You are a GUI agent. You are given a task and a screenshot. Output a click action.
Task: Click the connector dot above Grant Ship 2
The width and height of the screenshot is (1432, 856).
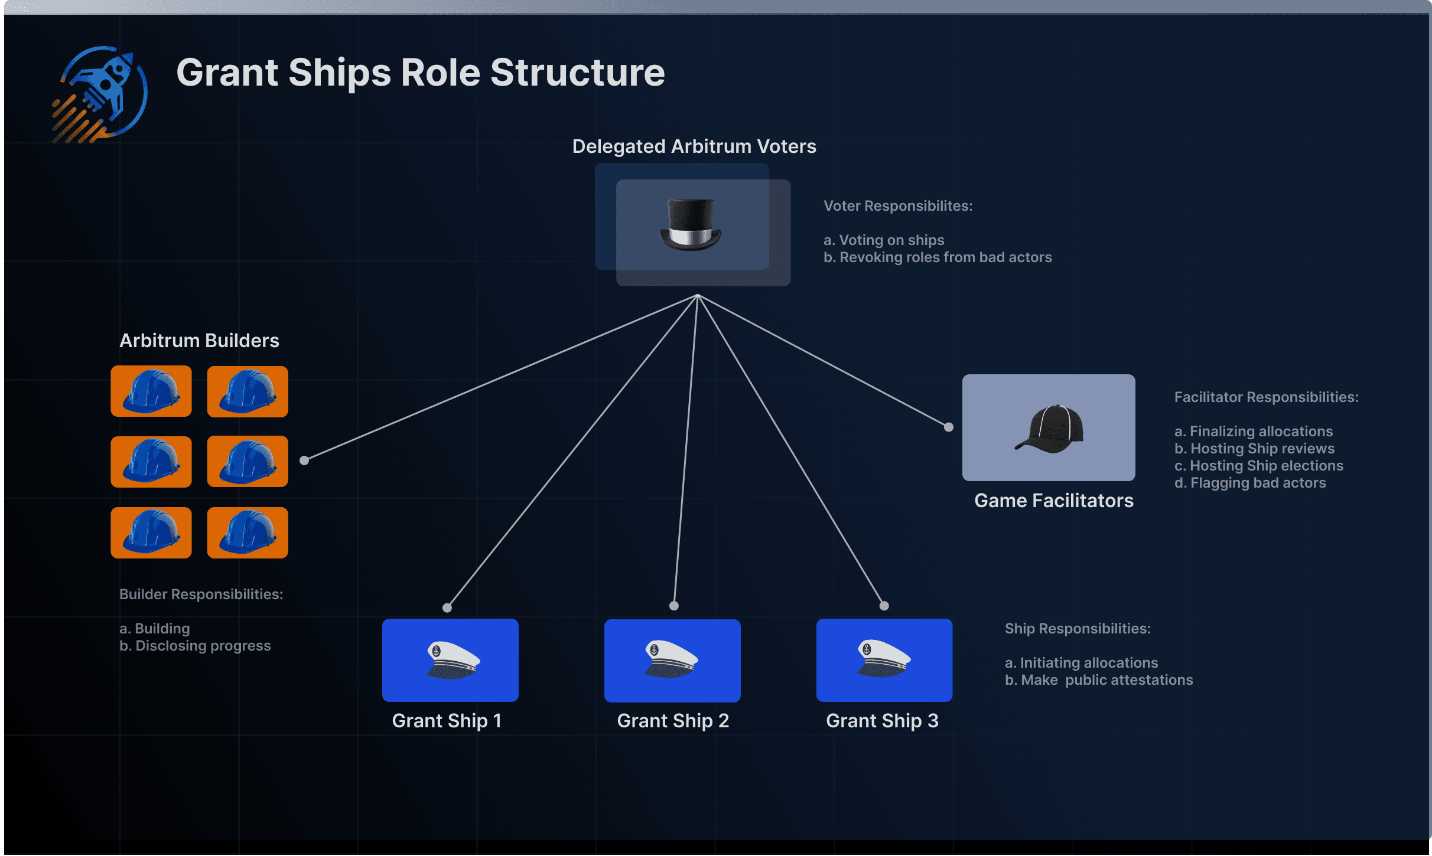(674, 606)
